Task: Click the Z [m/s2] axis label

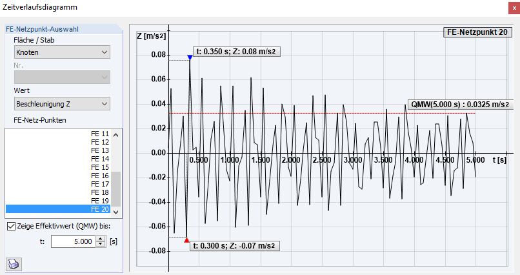Action: click(151, 36)
